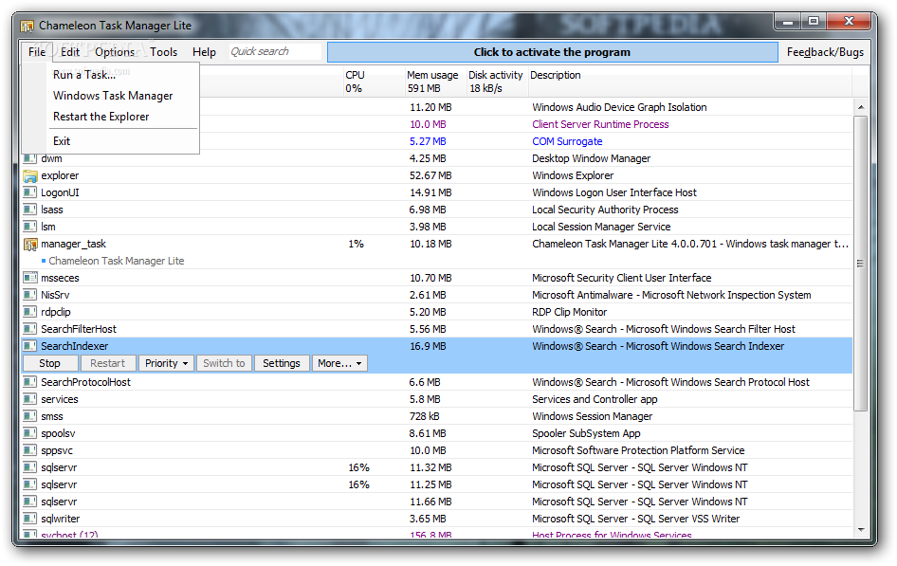Click the Services and Controller app description
Image resolution: width=897 pixels, height=566 pixels.
595,399
